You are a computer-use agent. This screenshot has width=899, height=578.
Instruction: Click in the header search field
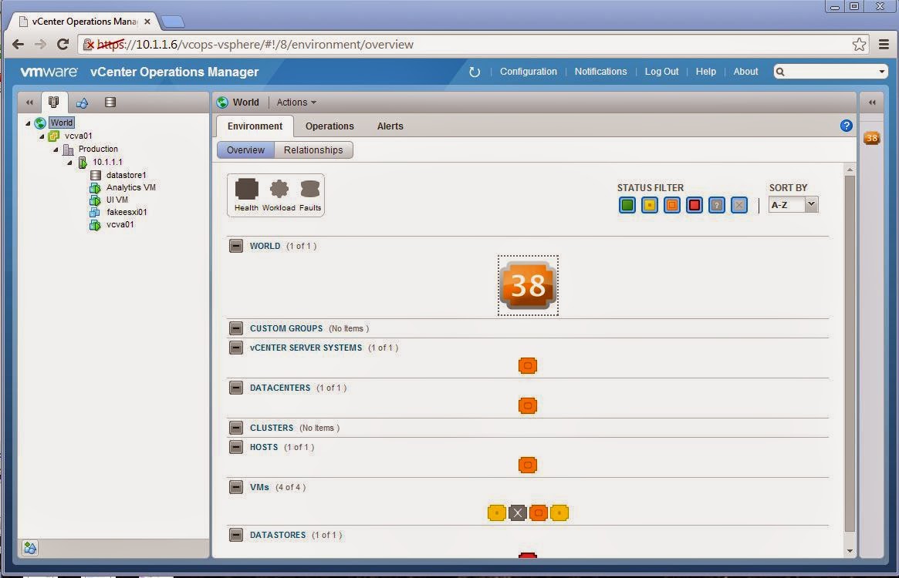click(830, 72)
